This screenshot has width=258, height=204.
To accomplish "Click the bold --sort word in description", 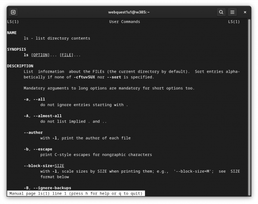I will pos(114,77).
